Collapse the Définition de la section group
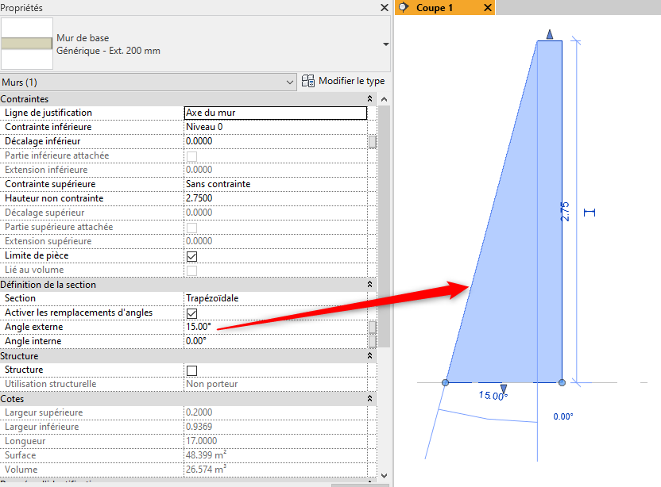The image size is (661, 487). 369,285
